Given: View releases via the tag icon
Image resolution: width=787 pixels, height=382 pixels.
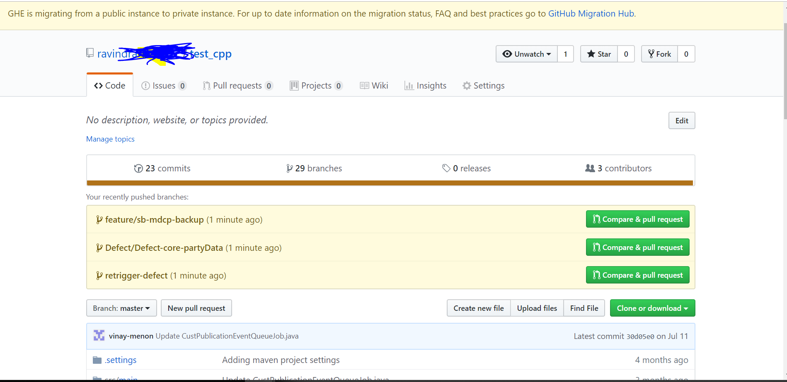Looking at the screenshot, I should point(446,168).
